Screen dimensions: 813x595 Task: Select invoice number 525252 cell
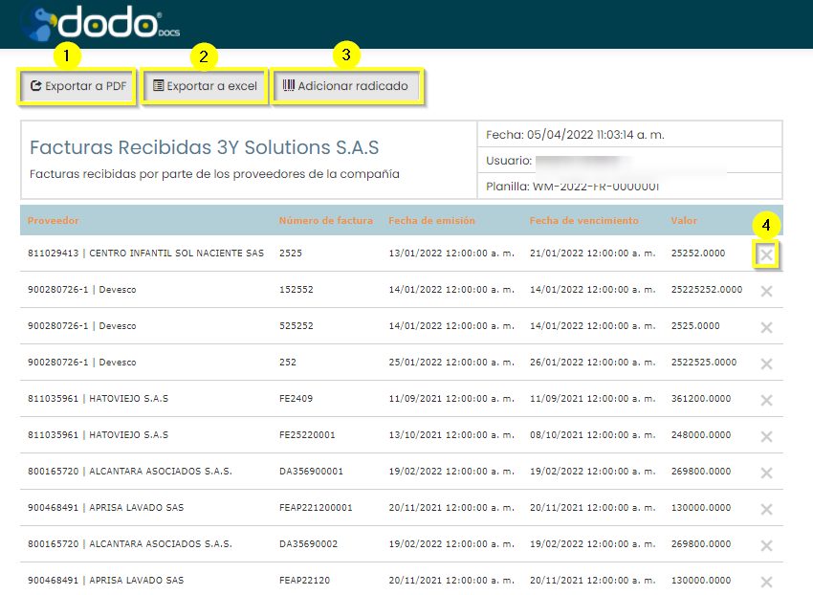297,326
